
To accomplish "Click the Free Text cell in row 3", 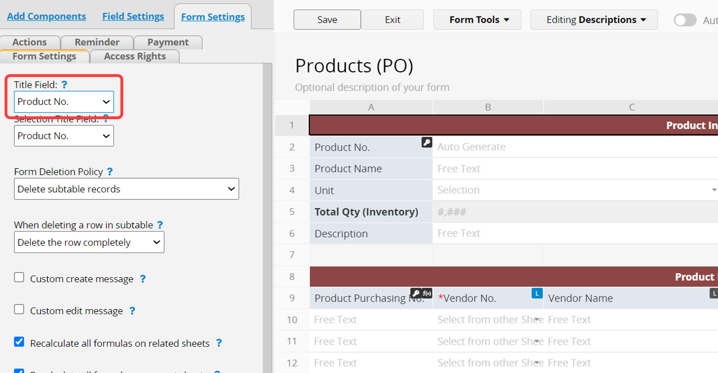I will [575, 169].
